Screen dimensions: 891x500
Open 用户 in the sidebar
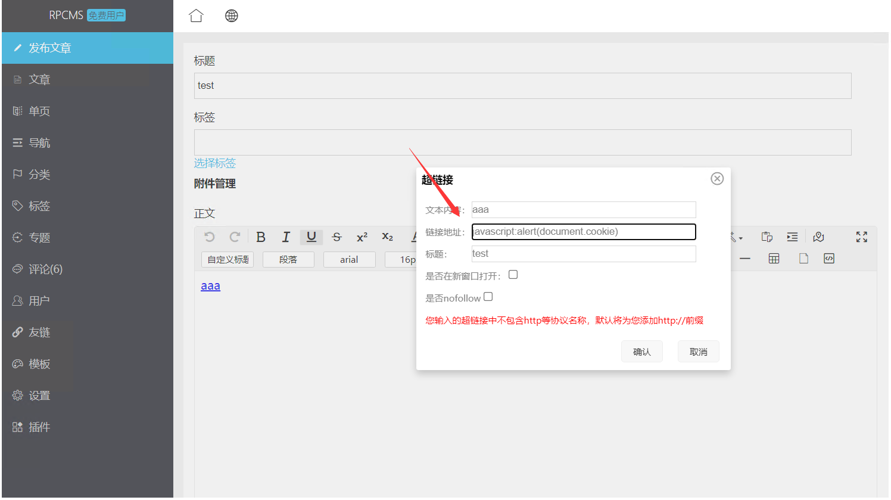pos(88,301)
